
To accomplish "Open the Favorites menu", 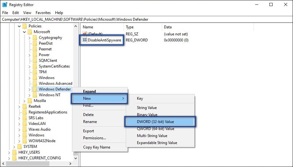I will pyautogui.click(x=43, y=13).
